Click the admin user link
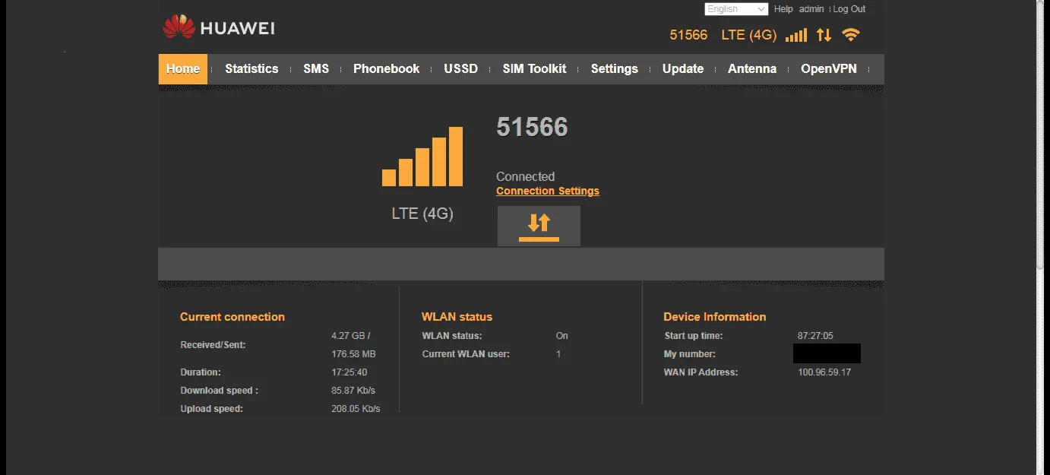The height and width of the screenshot is (475, 1050). click(811, 9)
